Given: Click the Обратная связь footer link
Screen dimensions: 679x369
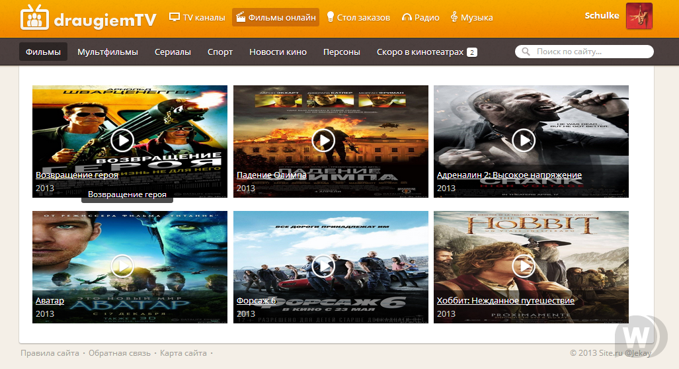Looking at the screenshot, I should coord(121,354).
